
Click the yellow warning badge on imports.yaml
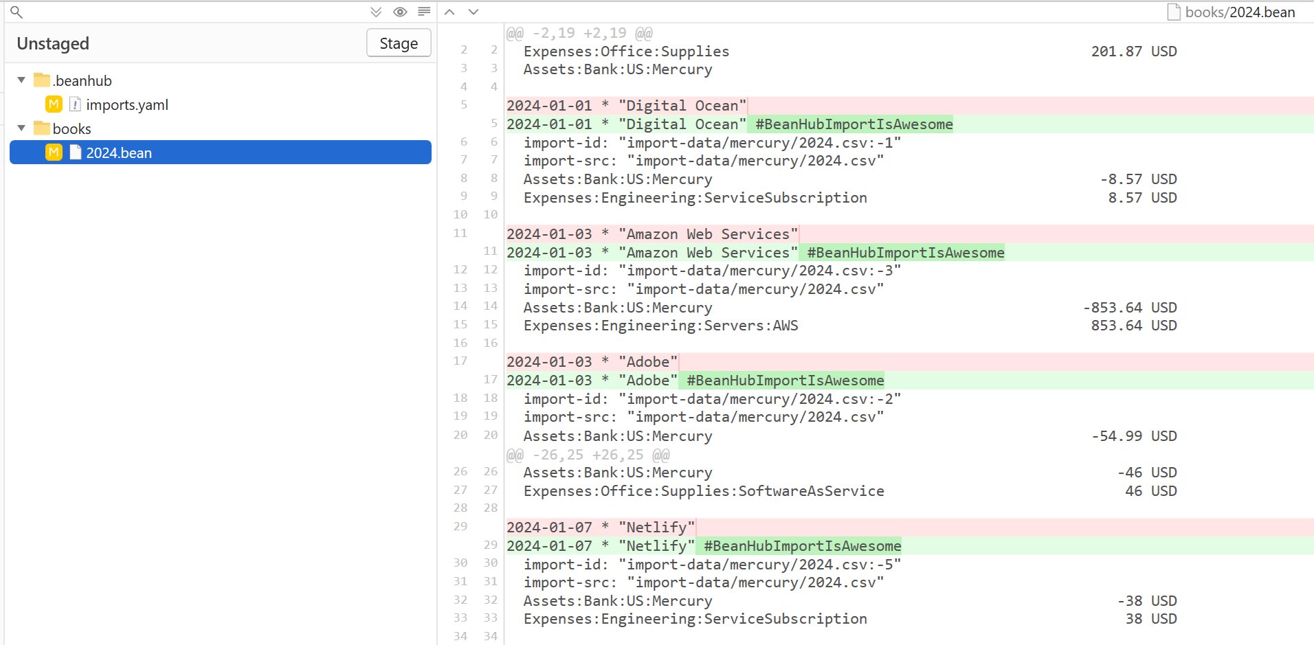74,104
